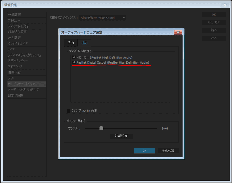Select メディア＆ディスクキャッシュ category
This screenshot has width=232, height=183.
tap(25, 55)
